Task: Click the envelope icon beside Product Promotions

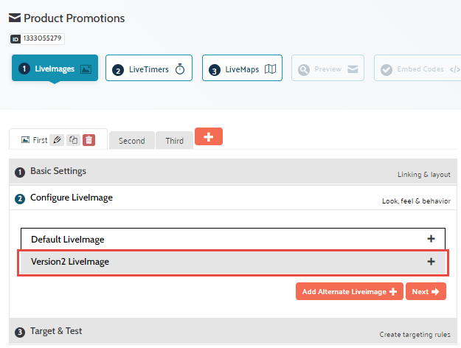Action: click(15, 18)
